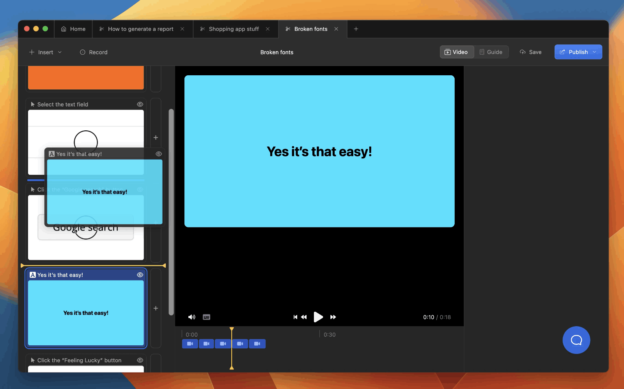
Task: Add a step after the selected slide
Action: [x=156, y=308]
